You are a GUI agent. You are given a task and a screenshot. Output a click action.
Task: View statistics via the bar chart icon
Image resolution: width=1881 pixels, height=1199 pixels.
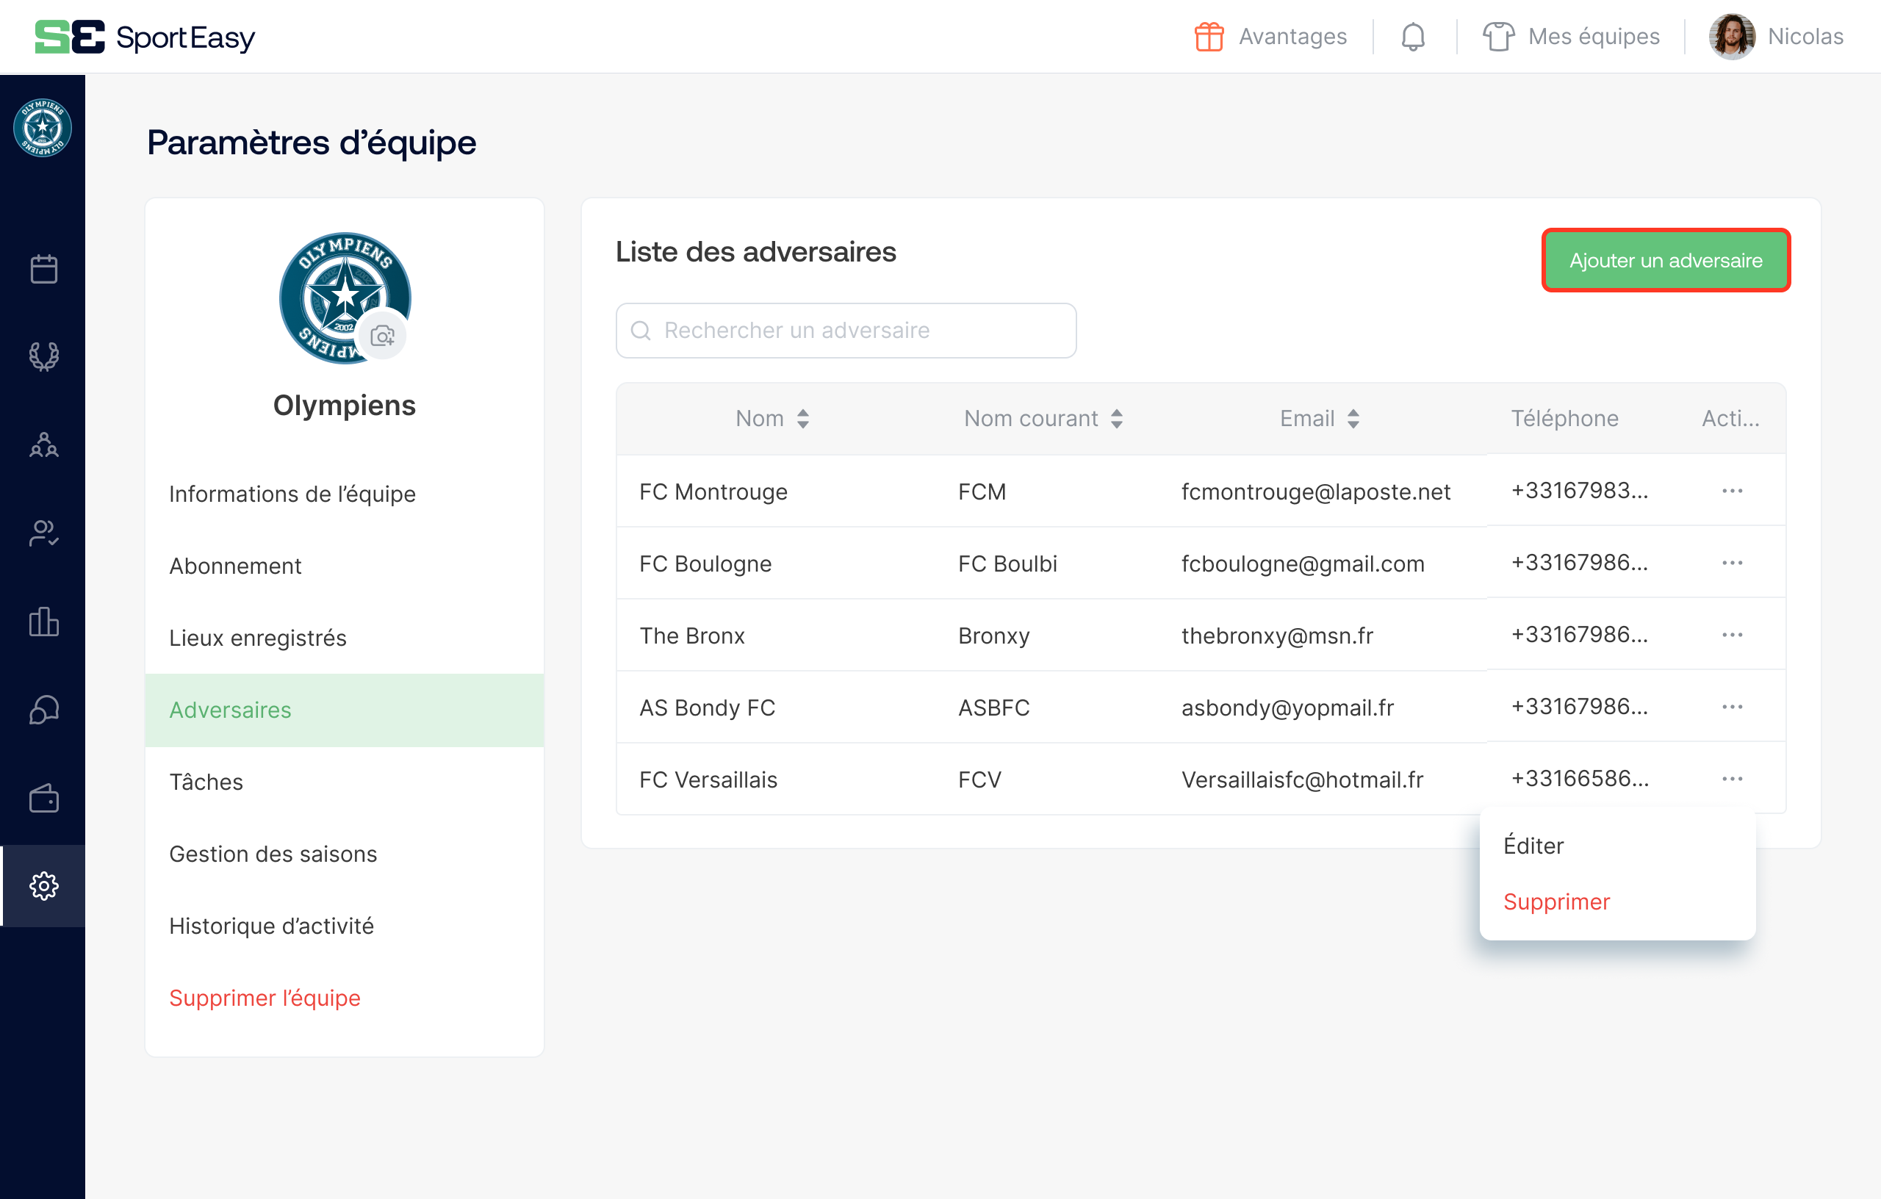44,622
